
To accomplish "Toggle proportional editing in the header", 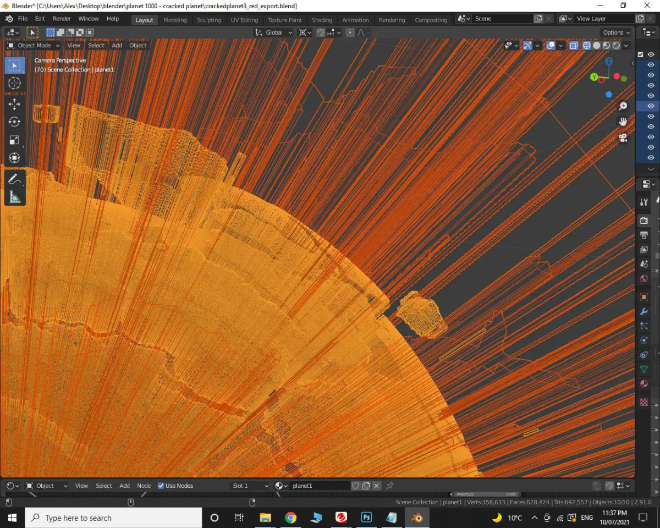I will pyautogui.click(x=351, y=32).
